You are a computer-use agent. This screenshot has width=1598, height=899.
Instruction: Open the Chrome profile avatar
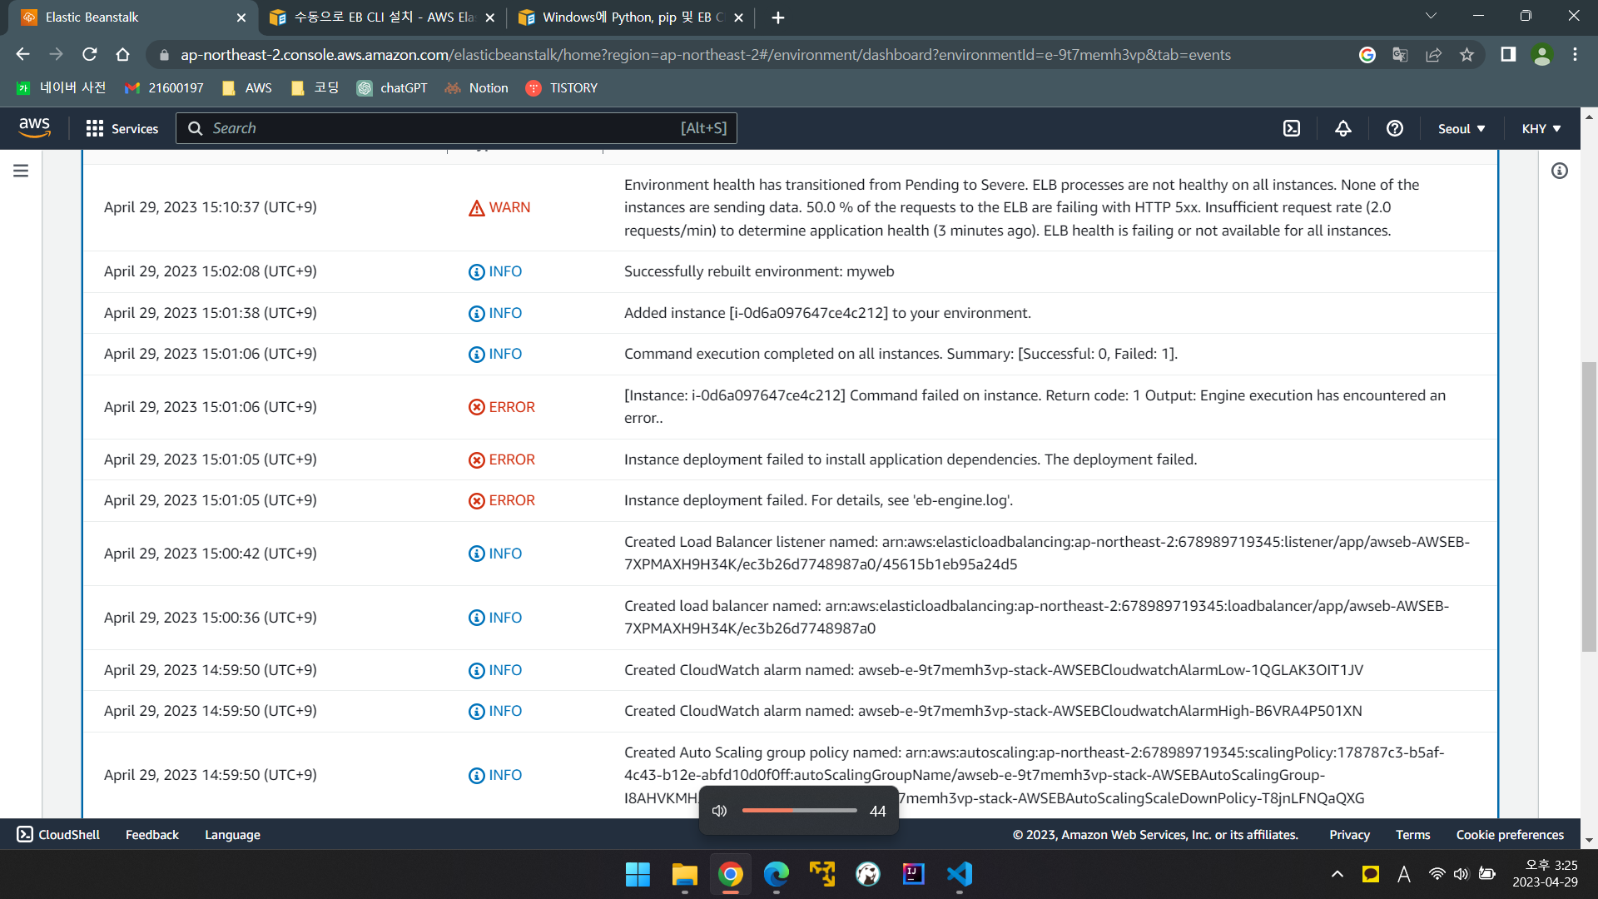click(x=1541, y=54)
